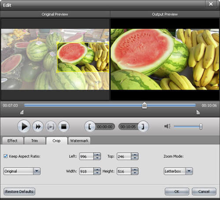Click crop box top-middle handle
The height and width of the screenshot is (200, 220).
coord(83,43)
